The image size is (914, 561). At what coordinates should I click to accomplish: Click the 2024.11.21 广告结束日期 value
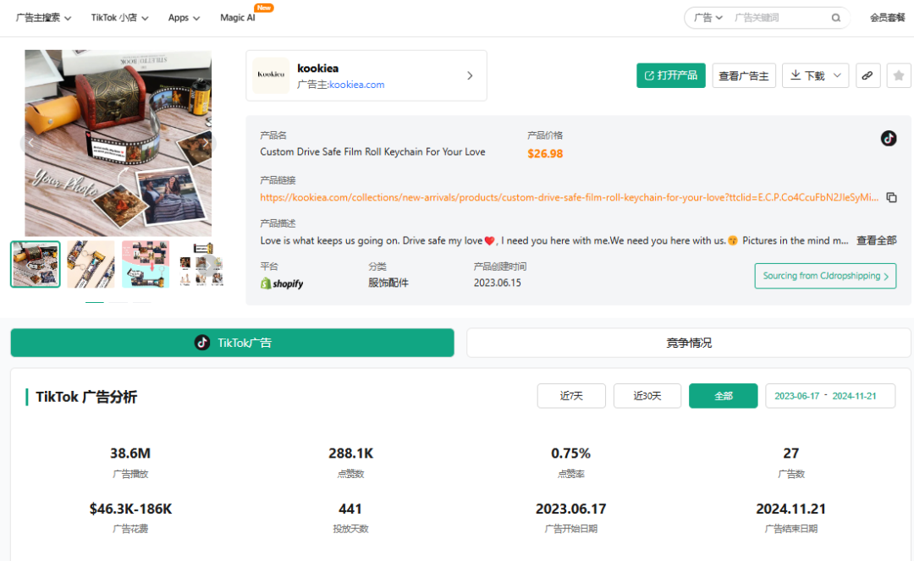791,509
